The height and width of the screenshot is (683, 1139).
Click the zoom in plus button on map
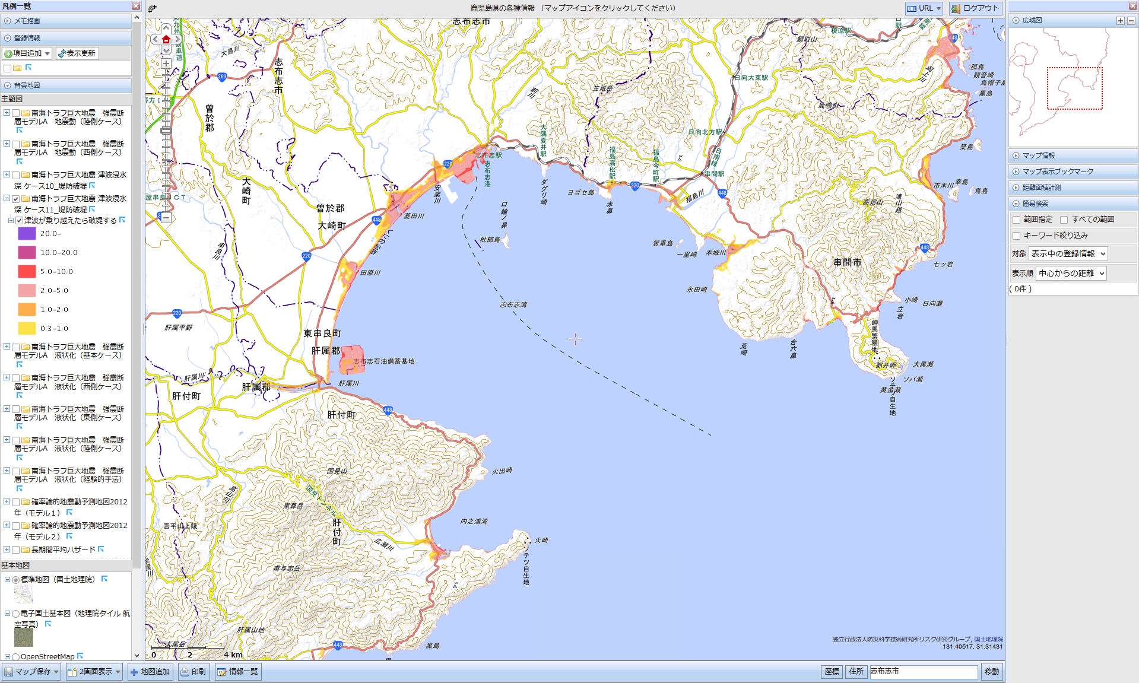166,63
